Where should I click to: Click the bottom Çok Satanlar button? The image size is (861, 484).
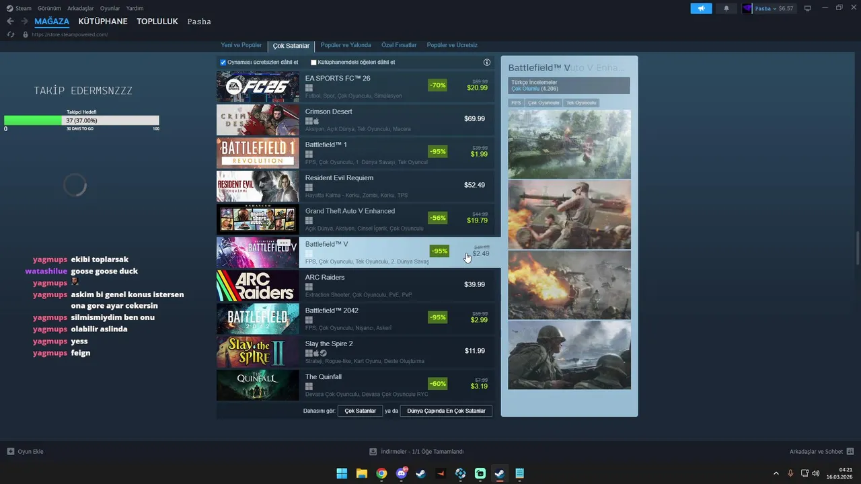(x=361, y=411)
